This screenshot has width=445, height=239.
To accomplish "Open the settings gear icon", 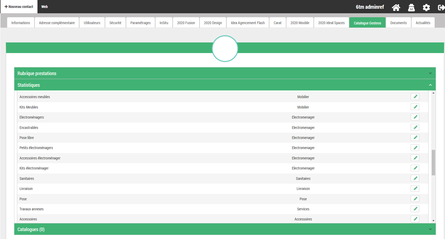I will click(x=426, y=7).
